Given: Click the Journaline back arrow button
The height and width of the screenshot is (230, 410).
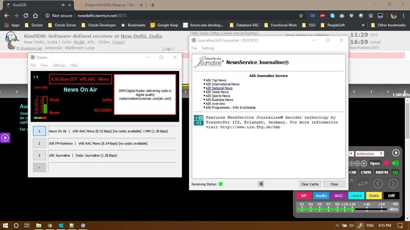Looking at the screenshot, I should [261, 184].
